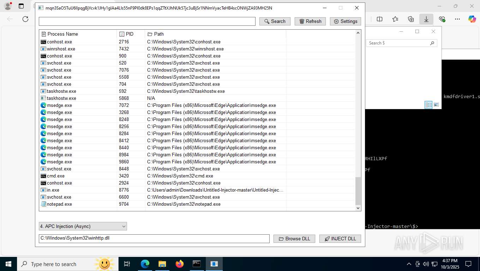Click the taskhostw.exe icon with PID 5868
This screenshot has height=271, width=480.
tap(43, 98)
